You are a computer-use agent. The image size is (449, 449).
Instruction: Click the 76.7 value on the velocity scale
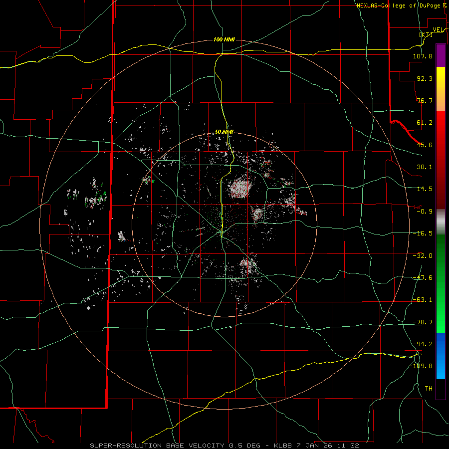425,100
